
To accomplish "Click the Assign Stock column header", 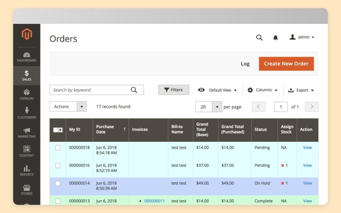I will 287,130.
